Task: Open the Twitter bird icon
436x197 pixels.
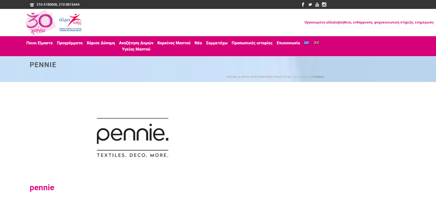Action: 310,5
